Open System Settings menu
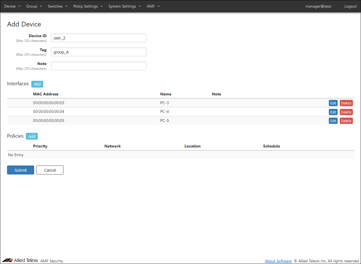The image size is (361, 264). coord(124,6)
